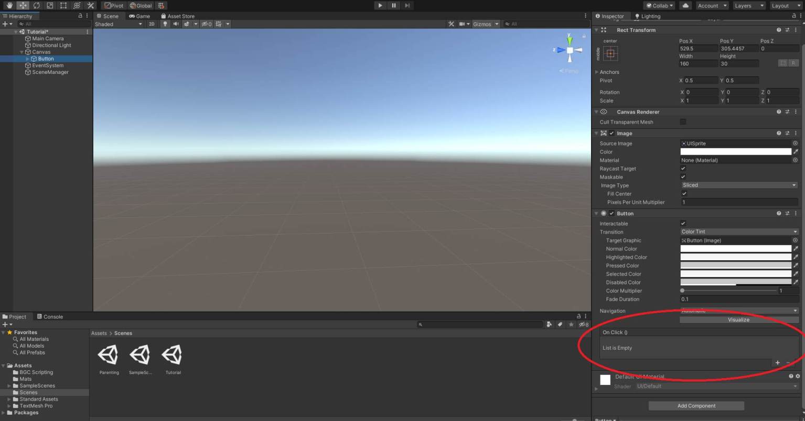Activate the Rotate tool

coord(37,5)
